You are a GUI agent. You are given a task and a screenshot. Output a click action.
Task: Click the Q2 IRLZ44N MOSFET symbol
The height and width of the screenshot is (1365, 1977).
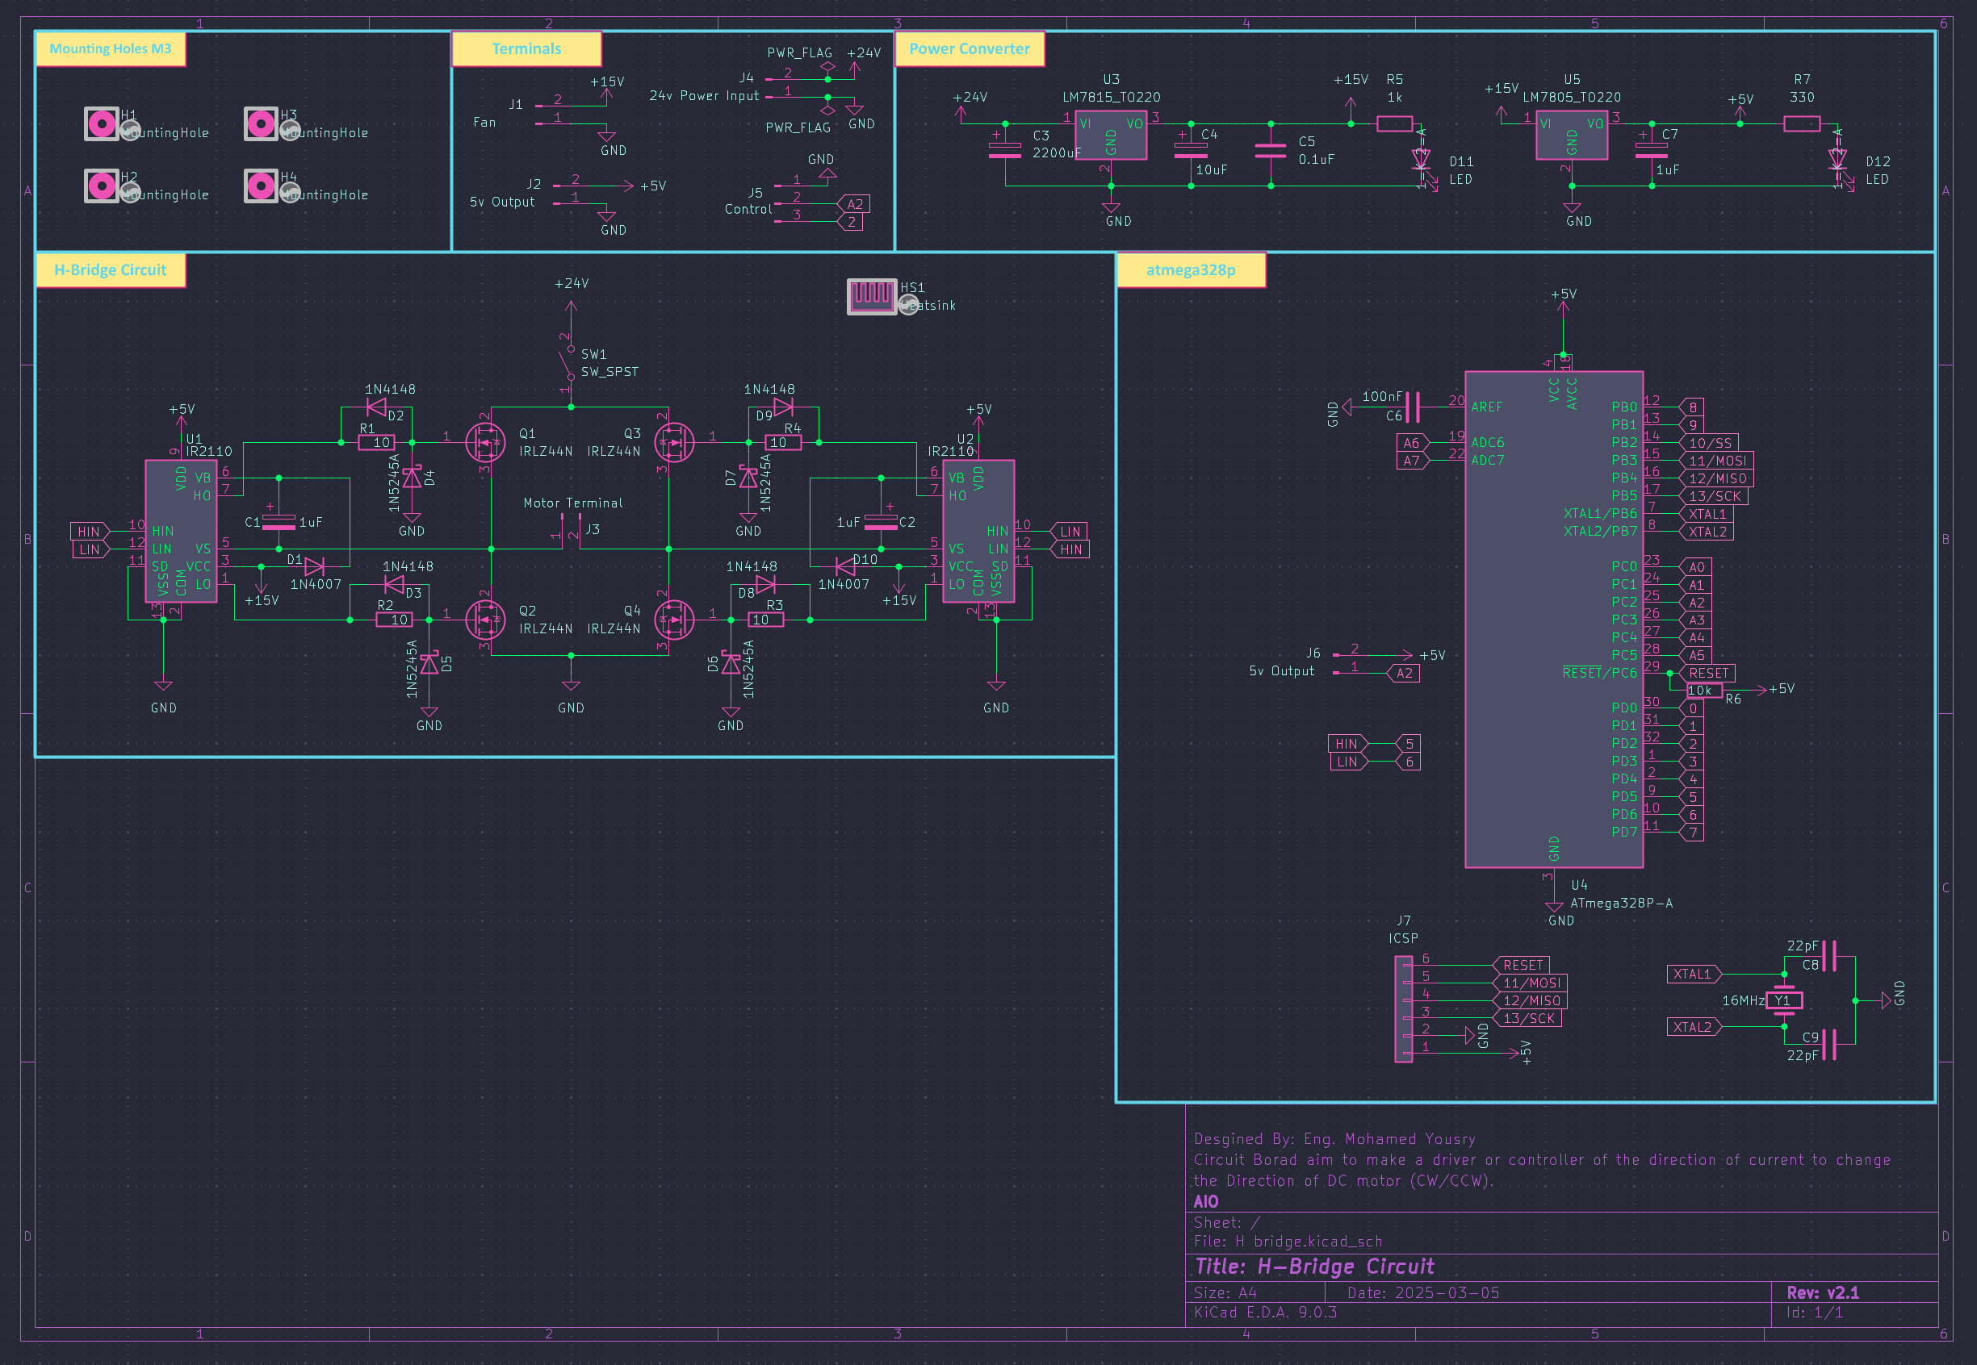[x=484, y=620]
